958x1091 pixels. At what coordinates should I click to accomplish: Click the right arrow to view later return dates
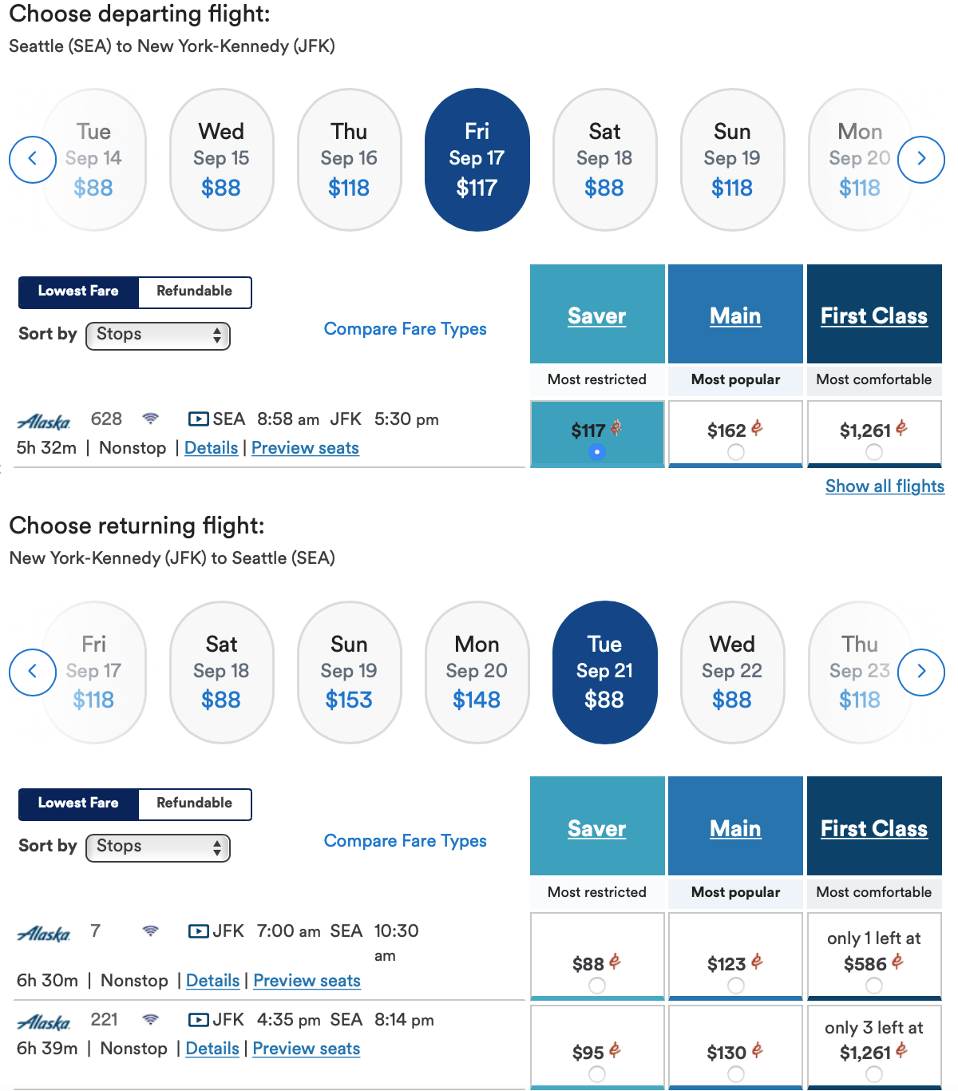tap(920, 672)
